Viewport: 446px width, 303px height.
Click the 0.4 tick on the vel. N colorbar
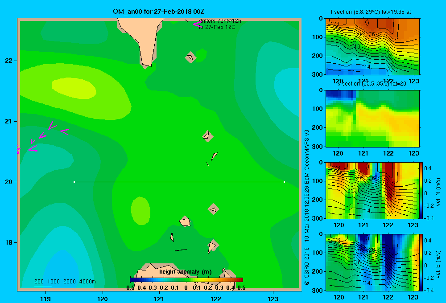(x=428, y=168)
